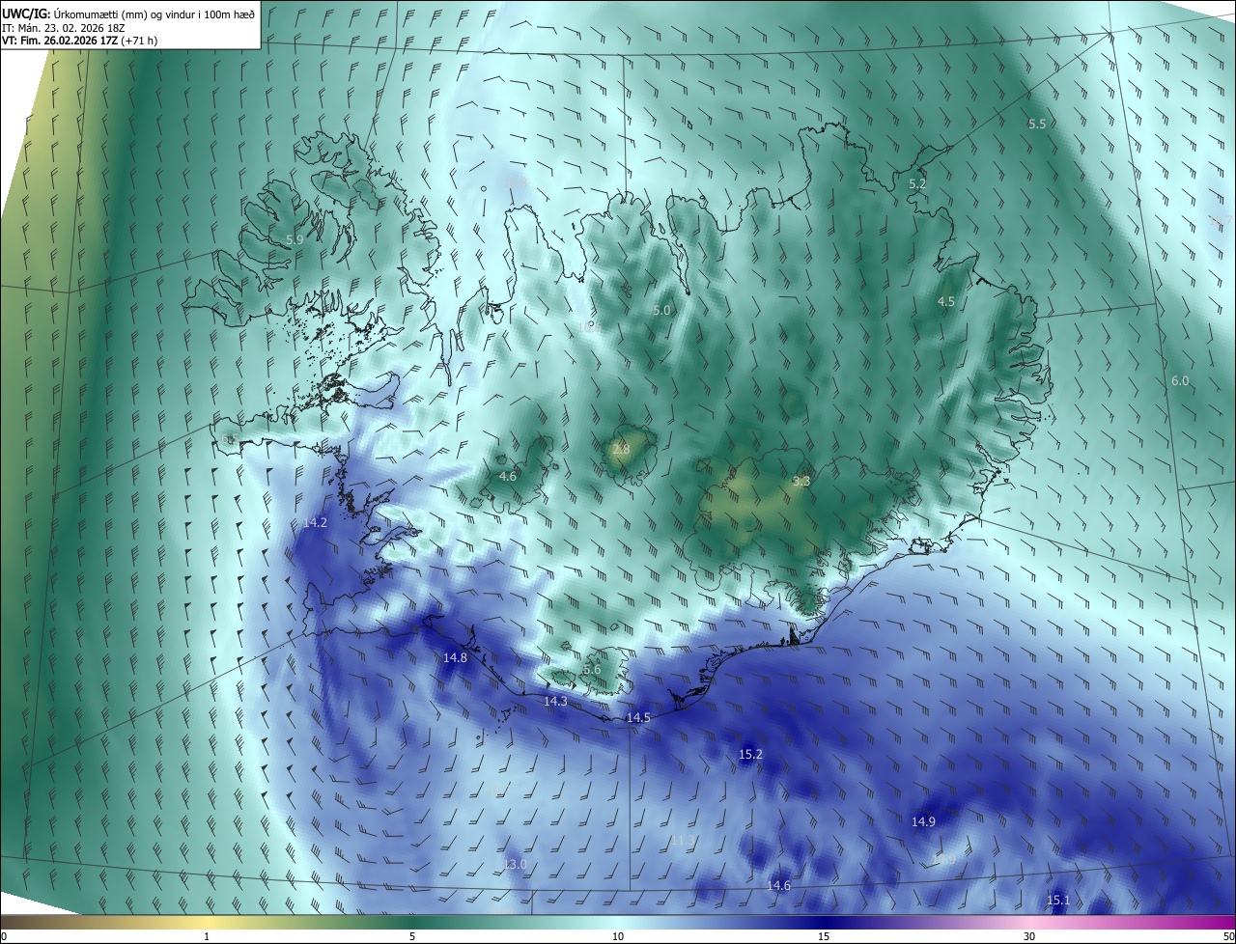
Task: Click the initial time 'Mán. 23. 02. 2026 18Z'
Action: pyautogui.click(x=70, y=27)
